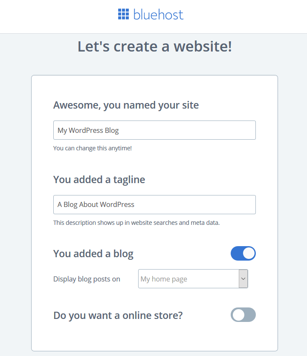
Task: Click the "You added a tagline" heading
Action: 99,180
